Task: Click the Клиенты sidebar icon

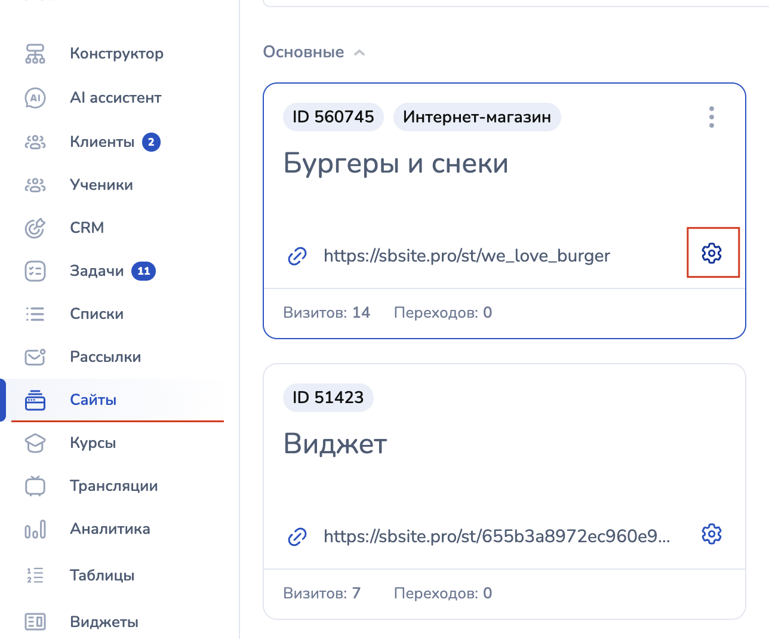Action: click(x=35, y=142)
